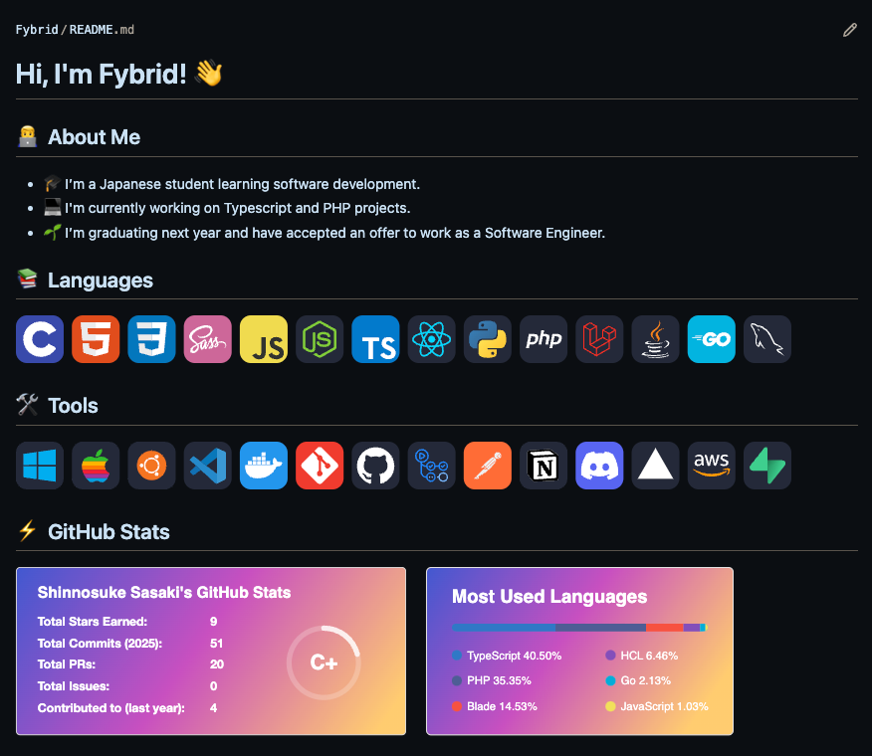Screen dimensions: 872x756
Task: Click the README.md file name link
Action: (102, 30)
